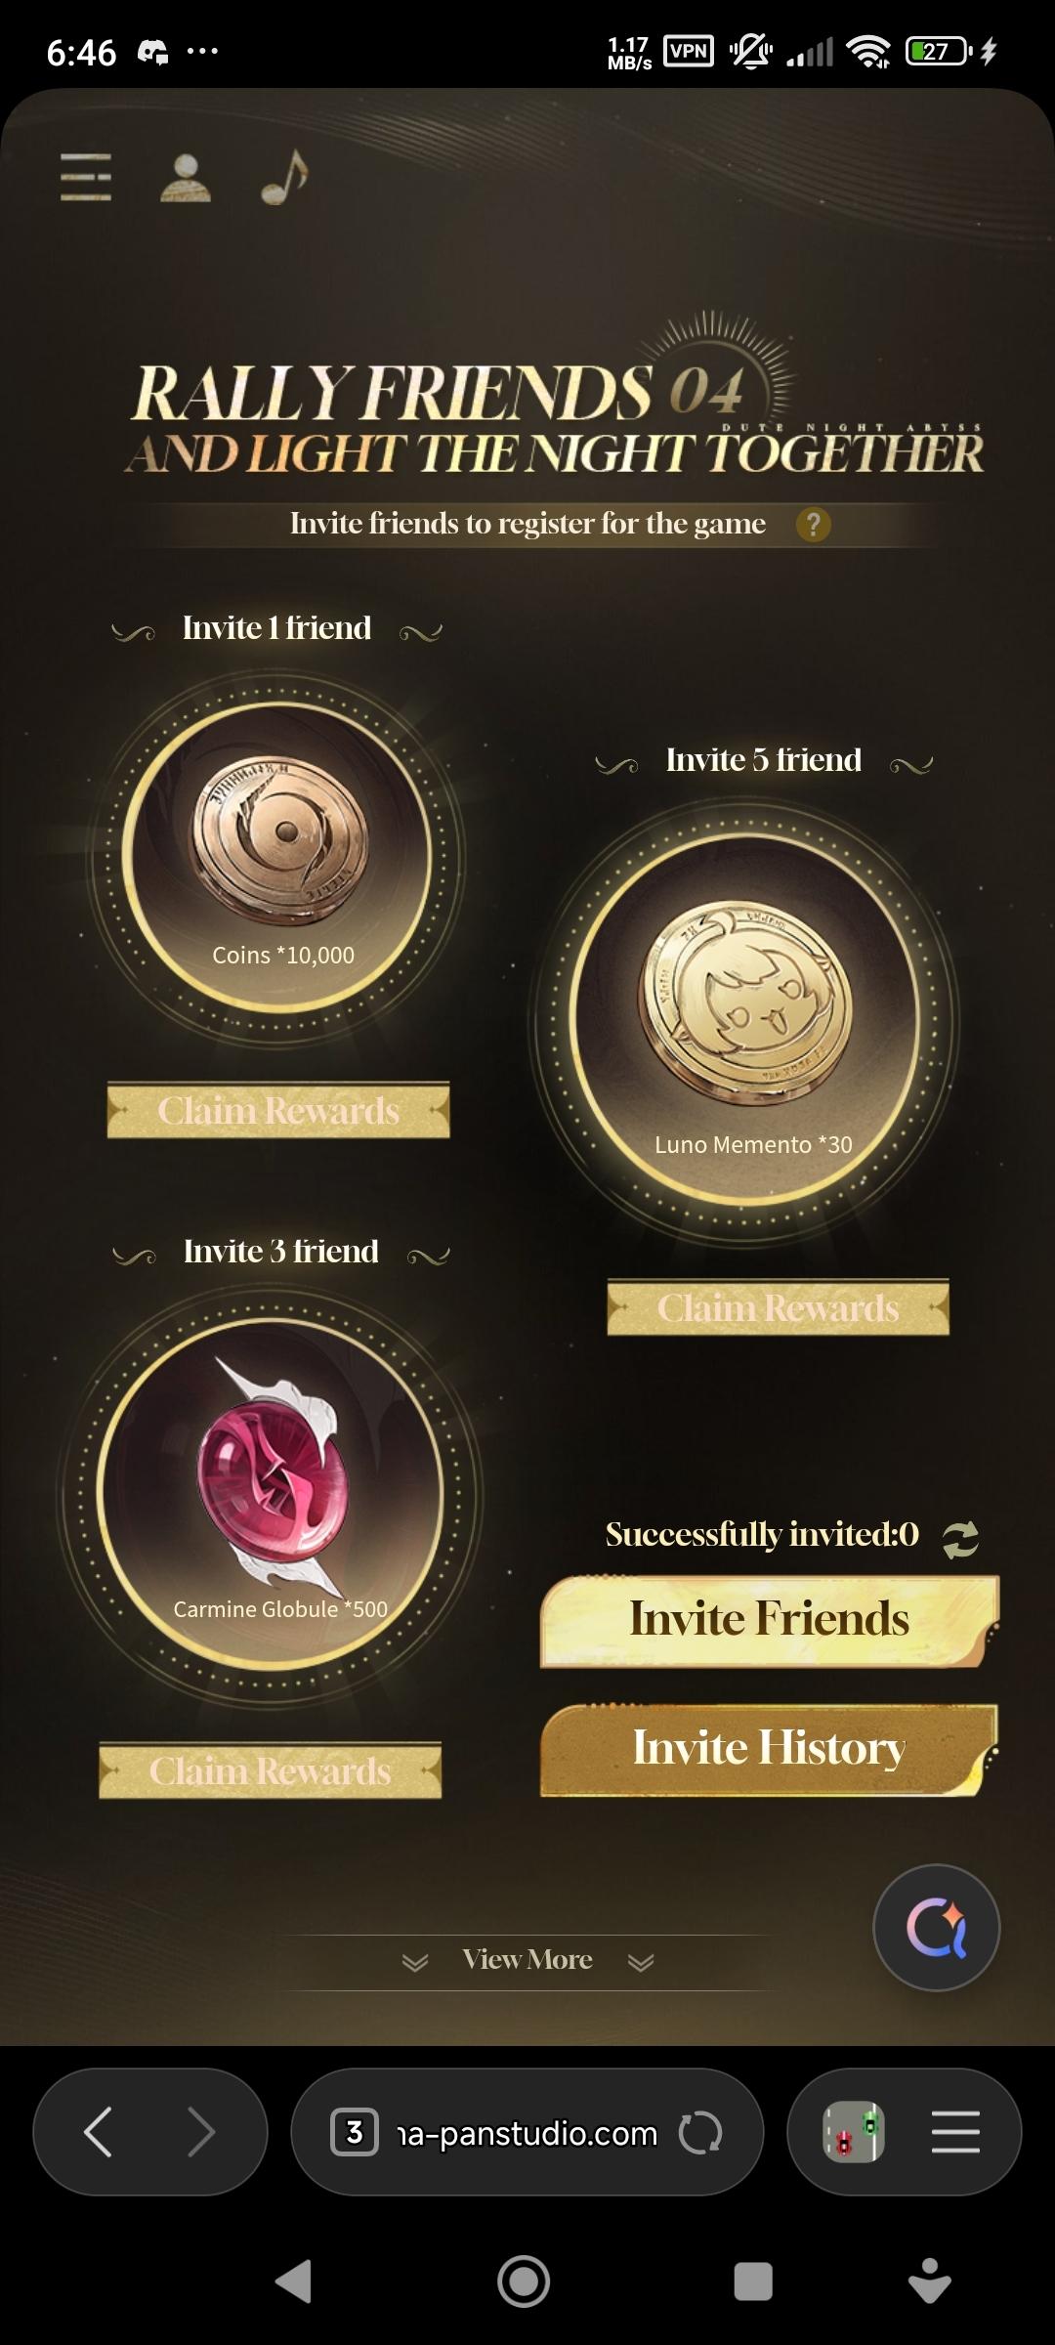
Task: Claim Rewards for Invite 3 friend
Action: click(x=271, y=1770)
